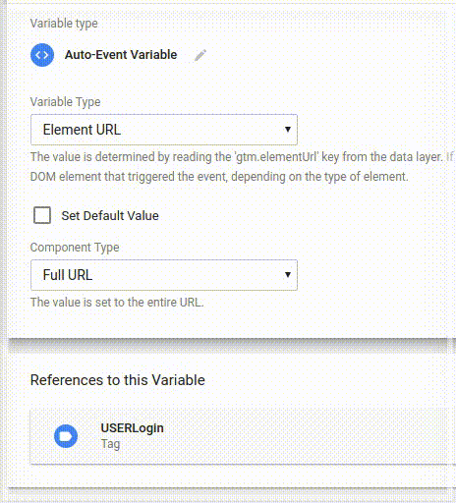Viewport: 456px width, 503px height.
Task: Click the arrow on the Element URL dropdown
Action: (x=288, y=130)
